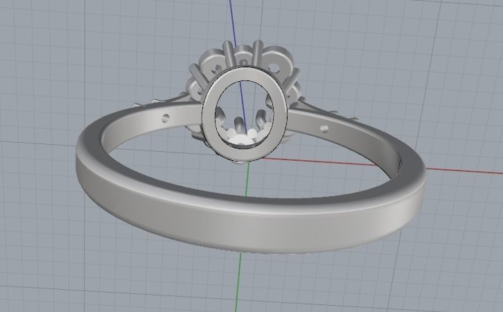This screenshot has width=503, height=312.
Task: Pick the small hole on the left shank
Action: tap(166, 118)
